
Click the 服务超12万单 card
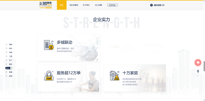[69, 78]
